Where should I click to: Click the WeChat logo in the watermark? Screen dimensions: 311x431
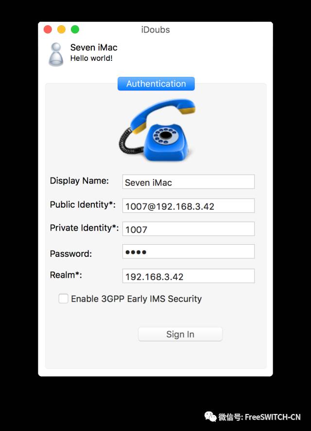click(210, 416)
